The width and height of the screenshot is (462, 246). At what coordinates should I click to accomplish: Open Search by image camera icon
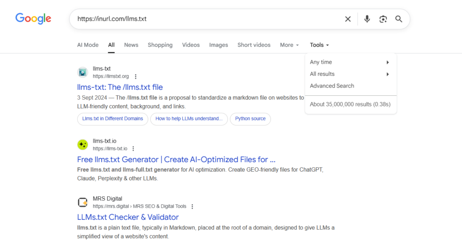pyautogui.click(x=383, y=19)
